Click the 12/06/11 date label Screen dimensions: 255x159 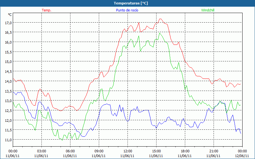point(242,156)
